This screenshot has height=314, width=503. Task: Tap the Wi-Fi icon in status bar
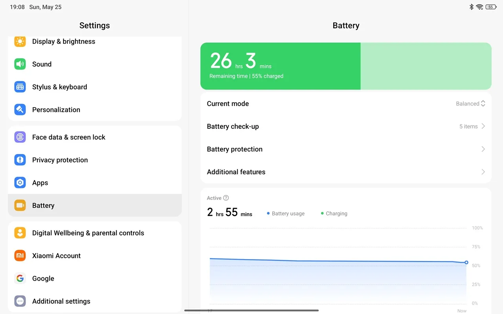point(479,7)
